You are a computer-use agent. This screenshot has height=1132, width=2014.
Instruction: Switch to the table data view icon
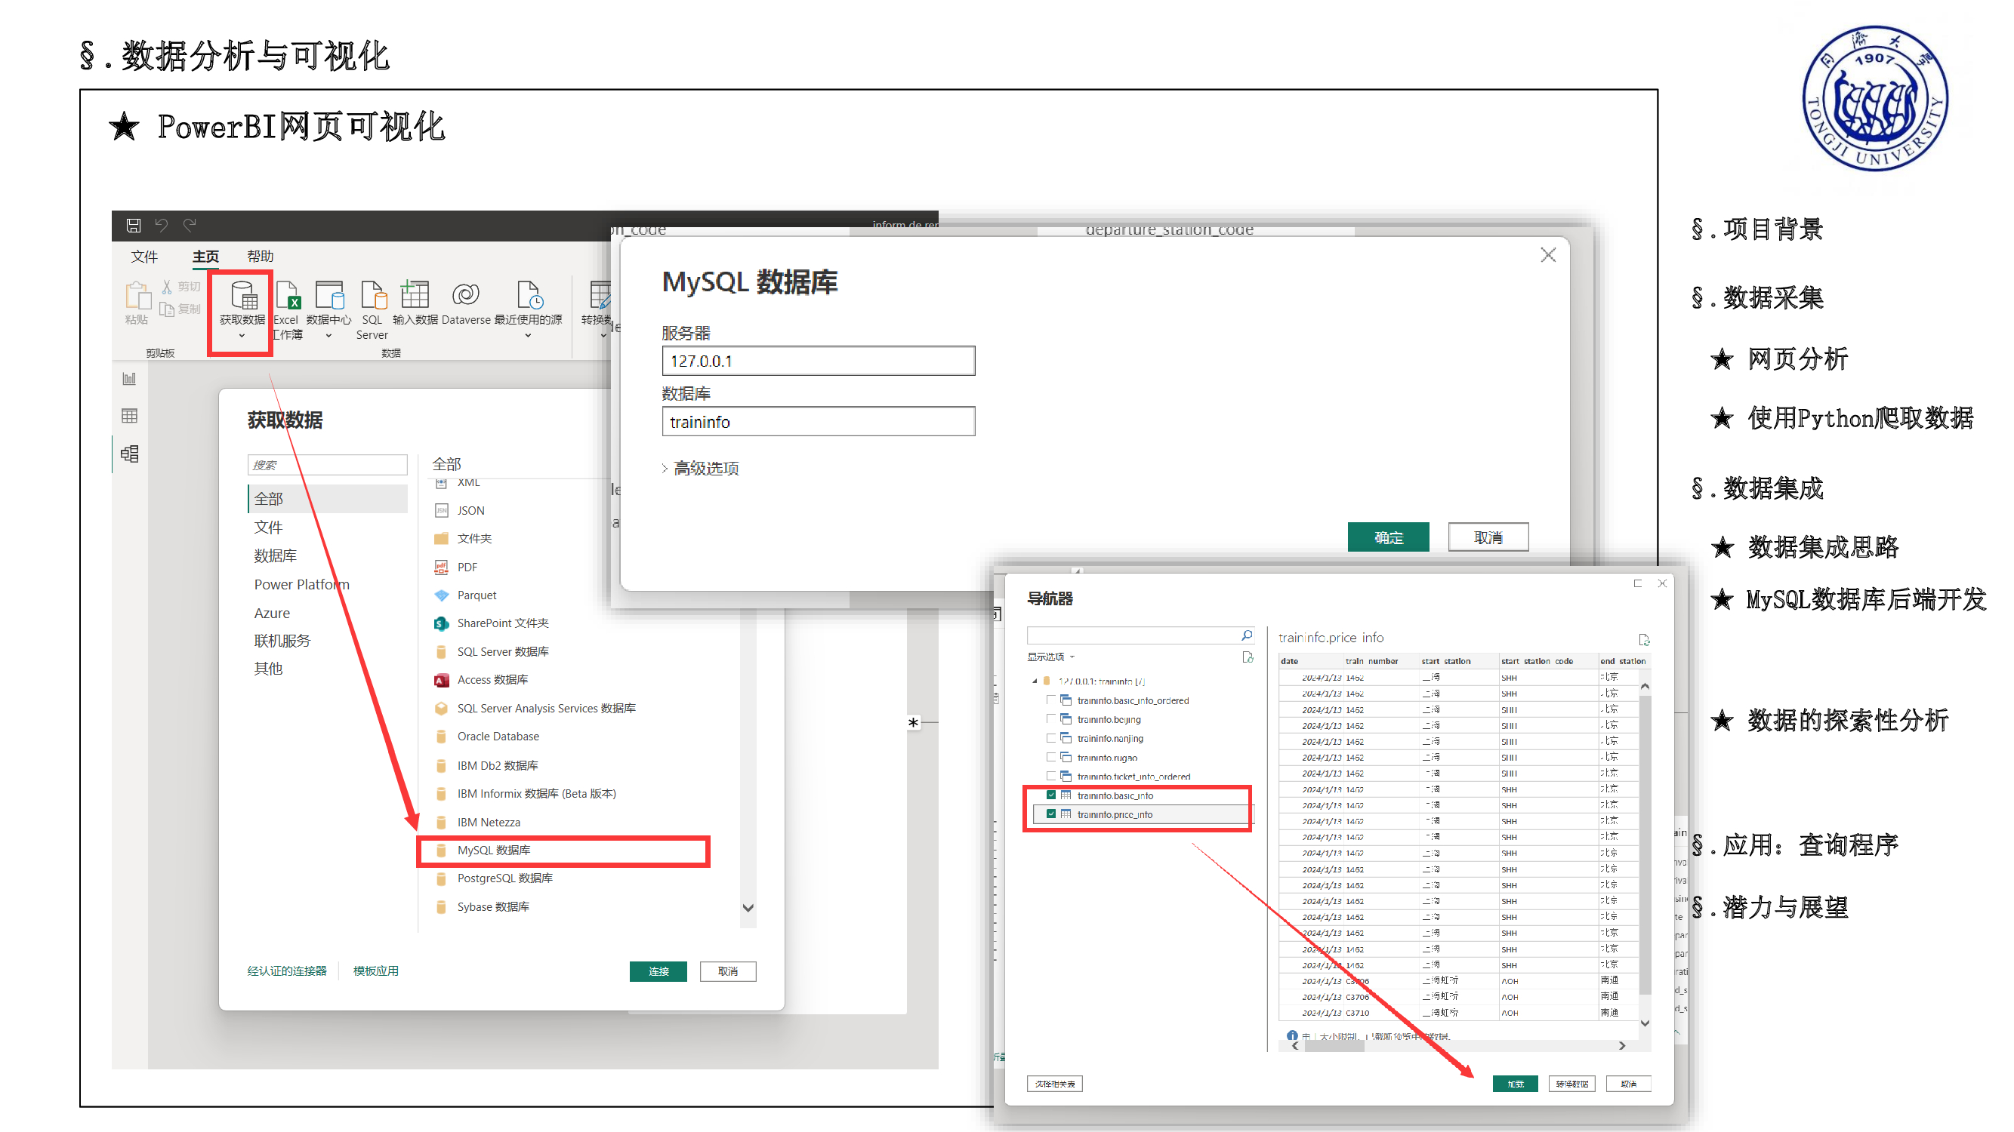(130, 416)
